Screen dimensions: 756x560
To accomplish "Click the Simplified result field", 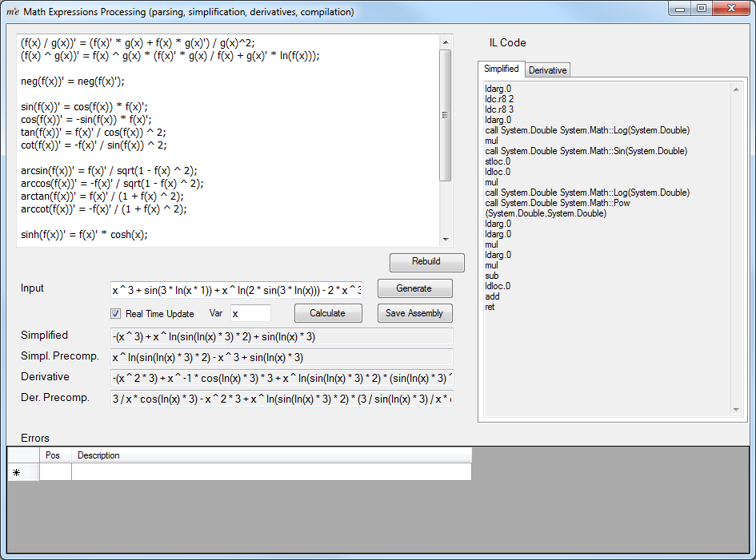I will pos(282,336).
